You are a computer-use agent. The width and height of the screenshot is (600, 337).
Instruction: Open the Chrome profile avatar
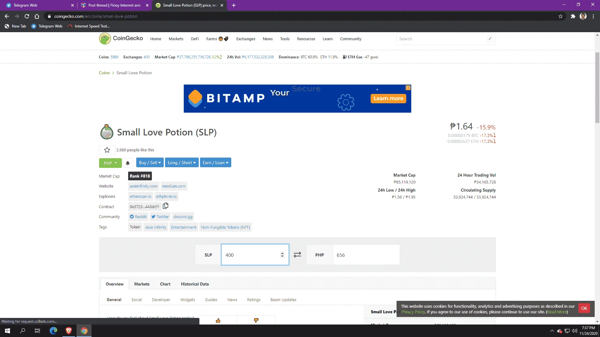[583, 16]
